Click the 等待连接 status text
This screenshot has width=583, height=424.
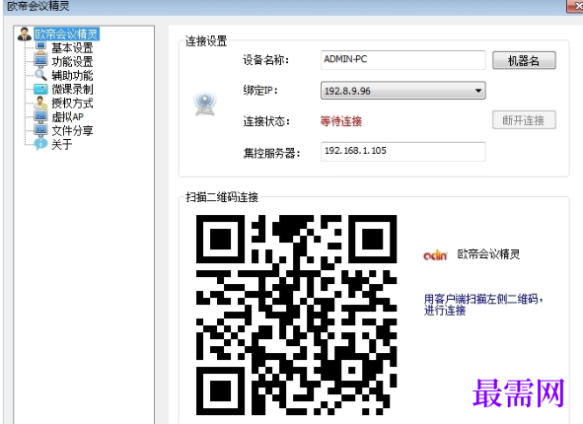341,121
